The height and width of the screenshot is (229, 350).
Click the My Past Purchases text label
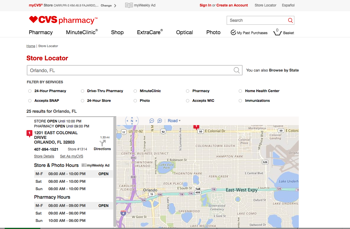(x=252, y=33)
